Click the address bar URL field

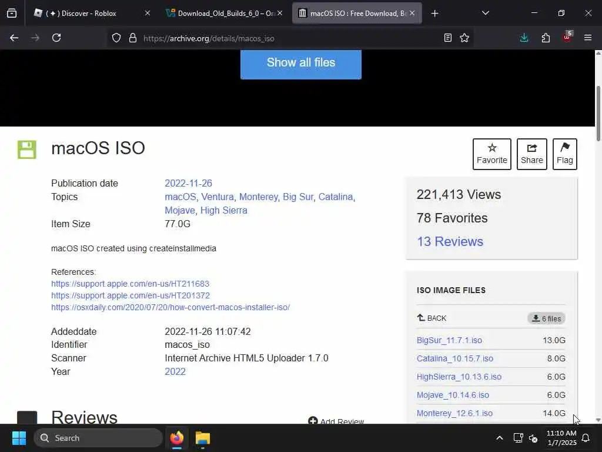(x=290, y=38)
